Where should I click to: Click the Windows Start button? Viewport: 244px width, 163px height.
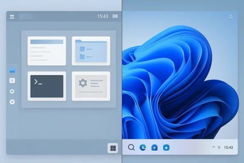pos(113,148)
